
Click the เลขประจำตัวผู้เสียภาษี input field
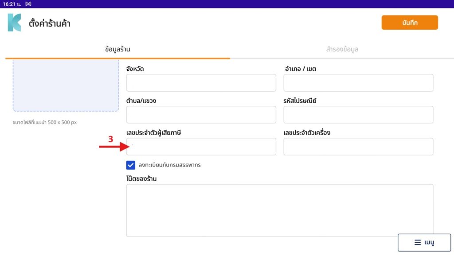(x=201, y=147)
